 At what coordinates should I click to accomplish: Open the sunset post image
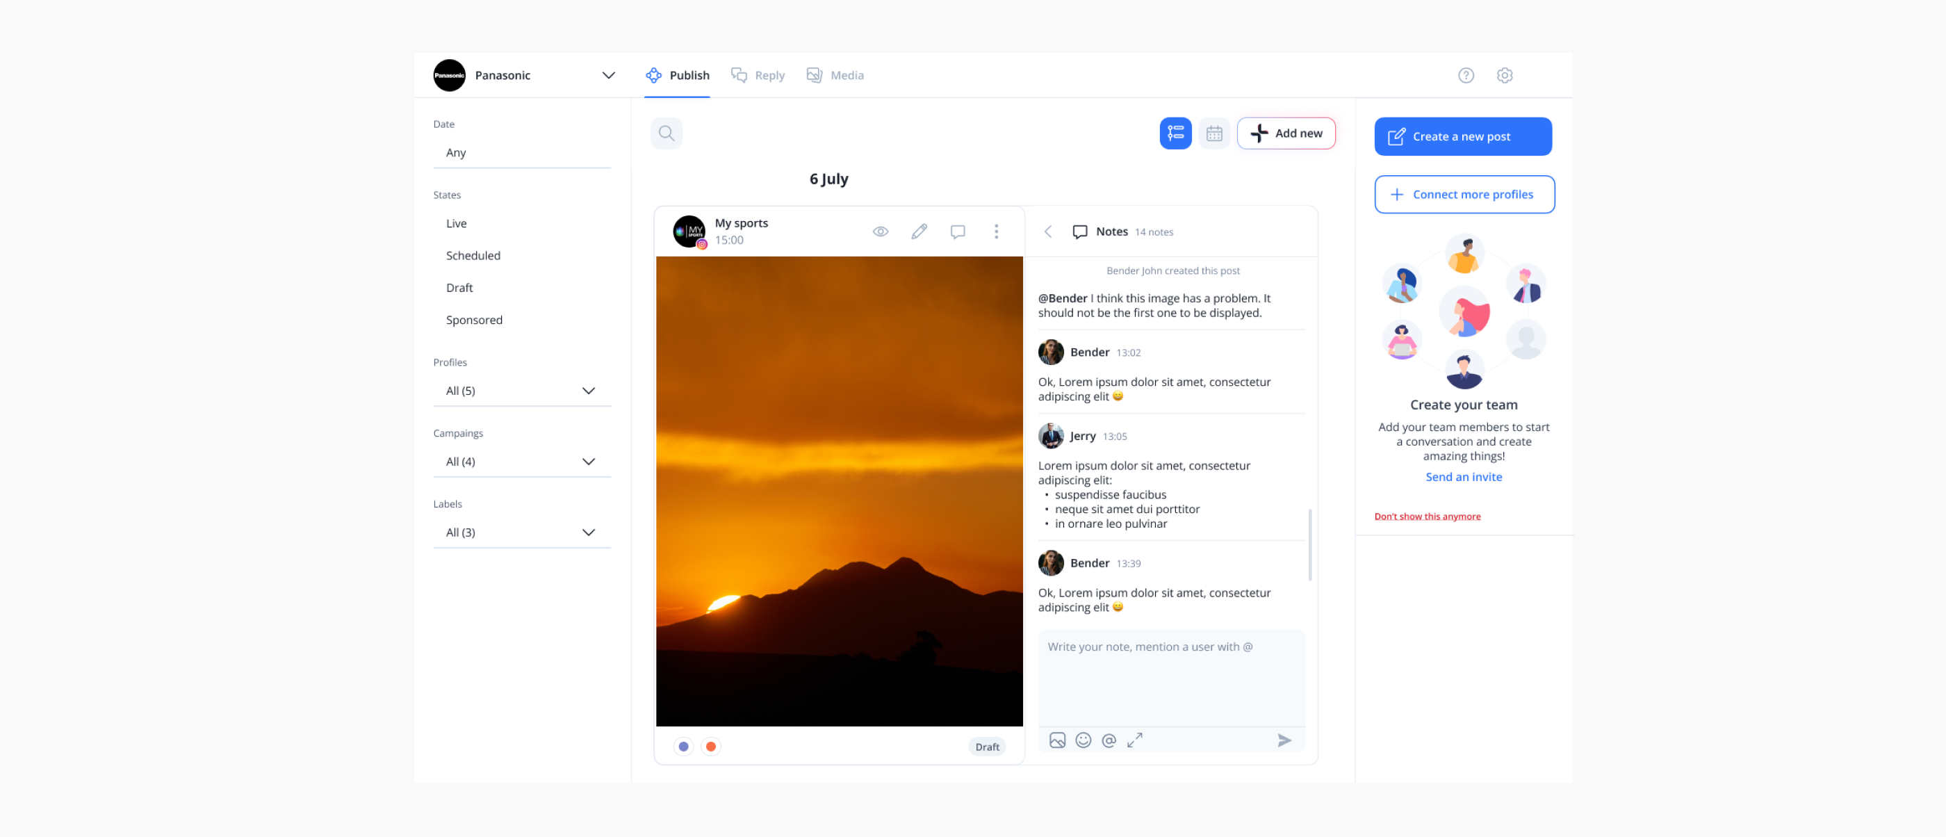click(x=840, y=491)
